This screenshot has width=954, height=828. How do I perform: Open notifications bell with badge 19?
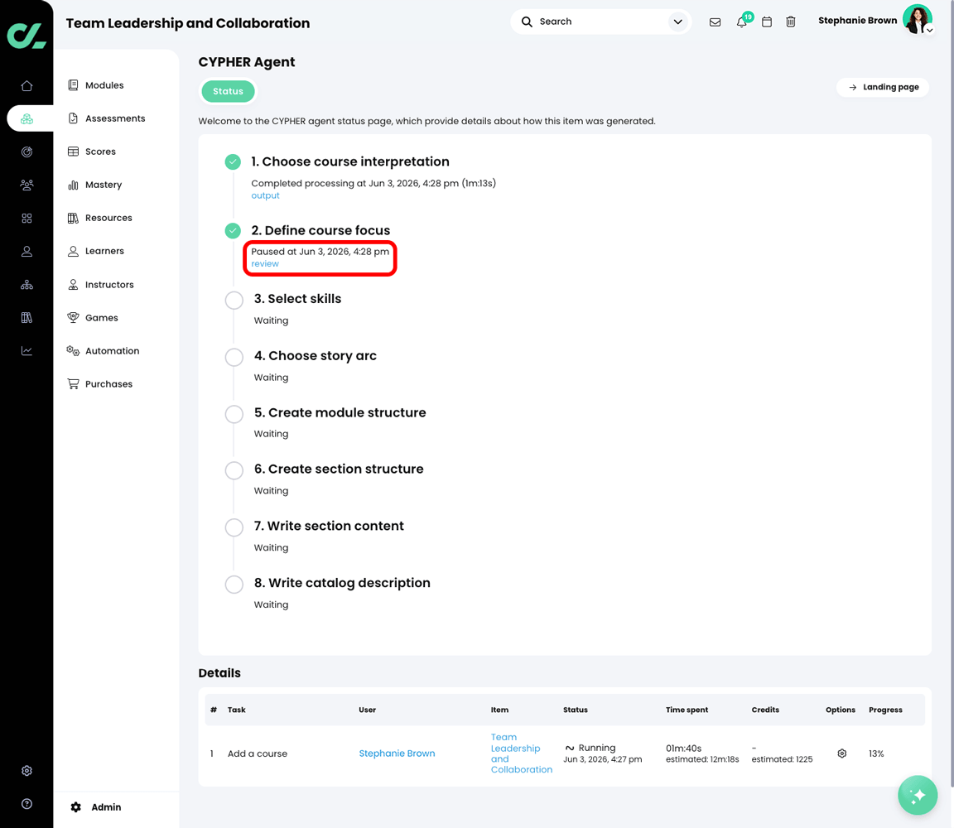point(742,22)
